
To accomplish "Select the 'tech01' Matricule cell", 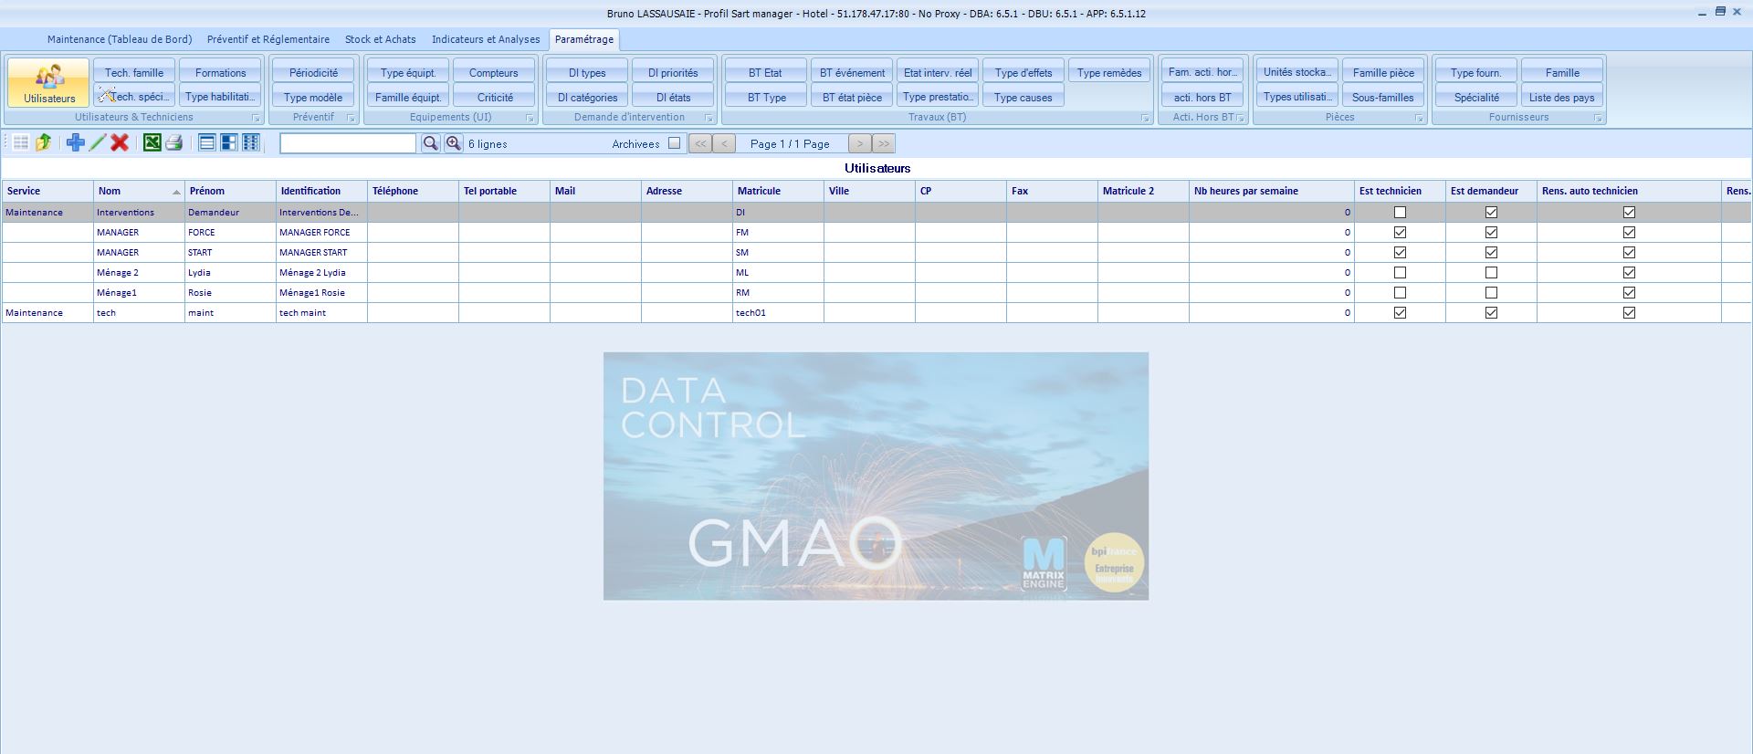I will (x=778, y=312).
